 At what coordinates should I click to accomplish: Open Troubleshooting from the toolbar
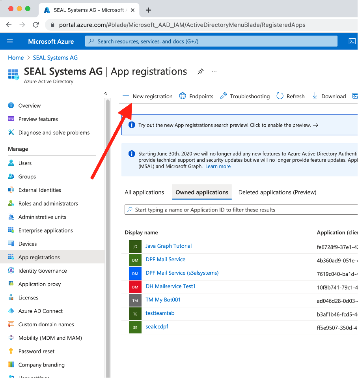click(244, 96)
